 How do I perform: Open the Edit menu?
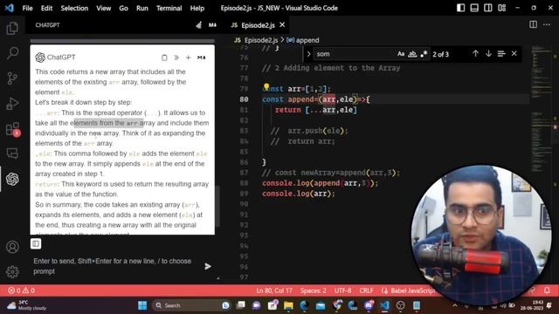[x=46, y=8]
